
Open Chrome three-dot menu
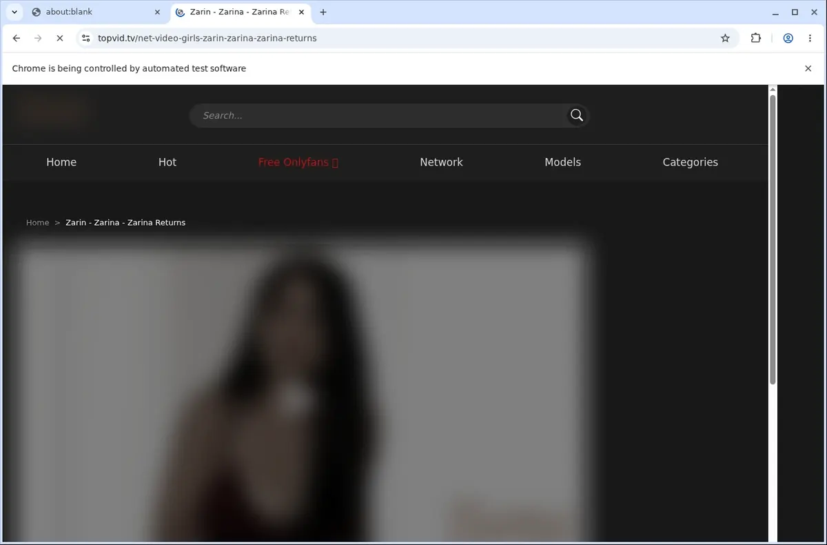(810, 39)
